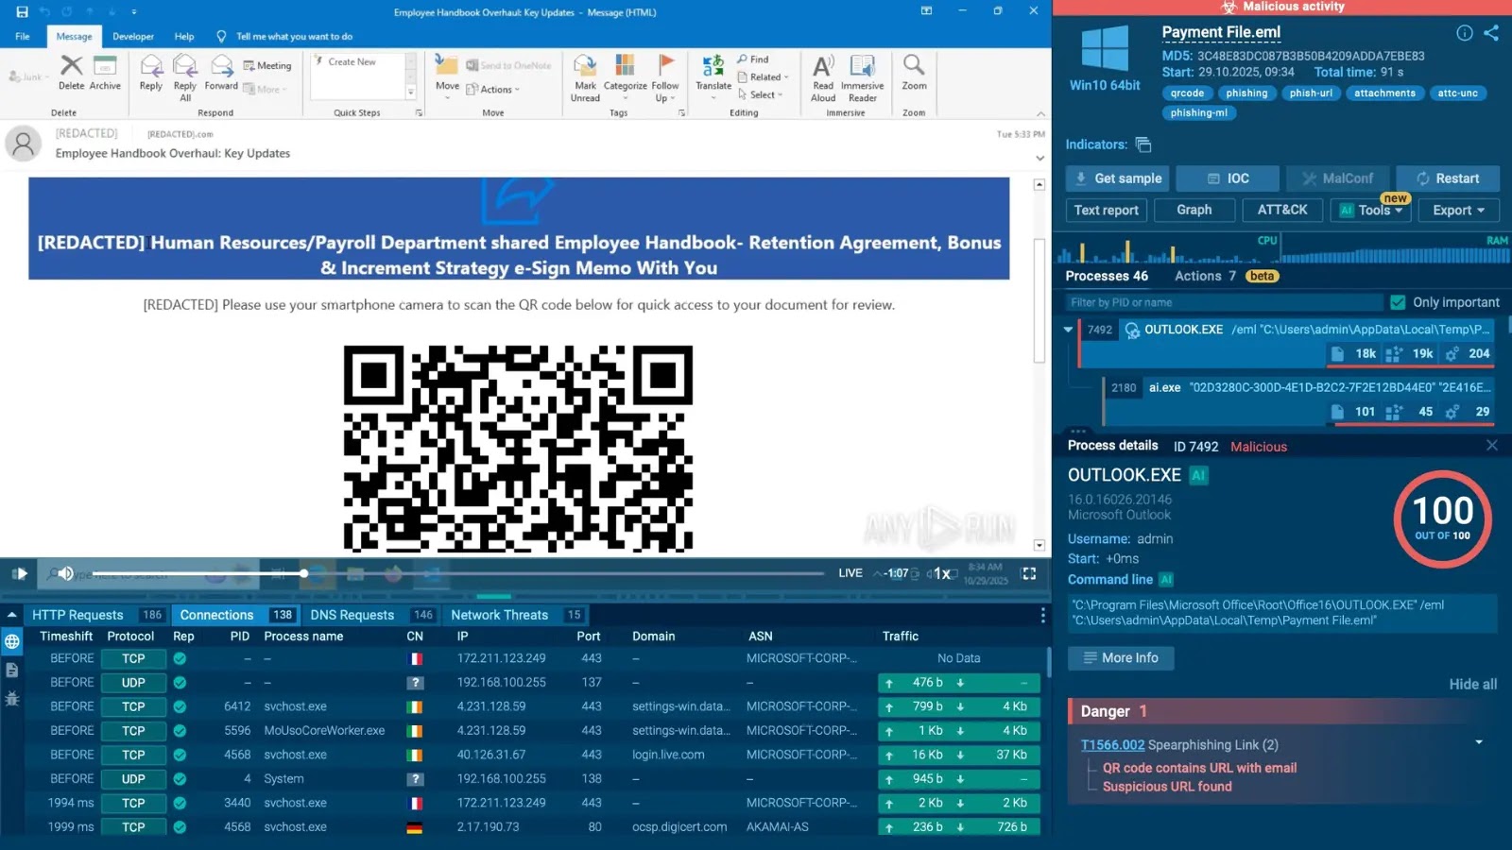
Task: Click the share icon next to Payment File.eml
Action: pyautogui.click(x=1491, y=32)
